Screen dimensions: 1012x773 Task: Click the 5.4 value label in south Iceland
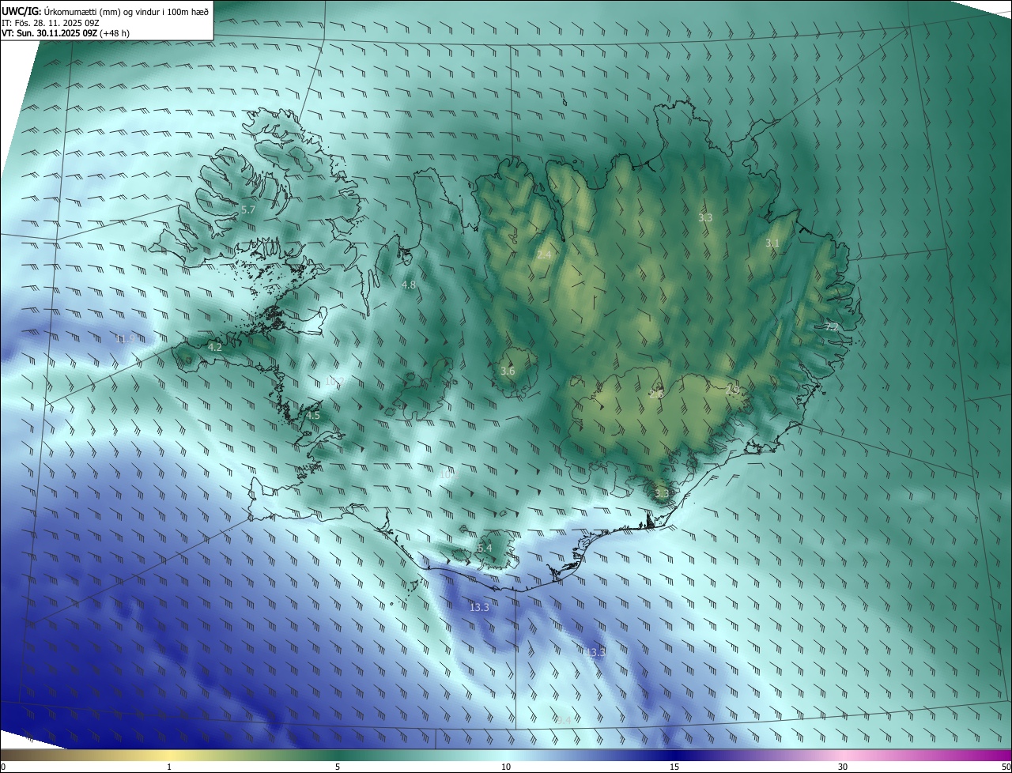tap(485, 548)
